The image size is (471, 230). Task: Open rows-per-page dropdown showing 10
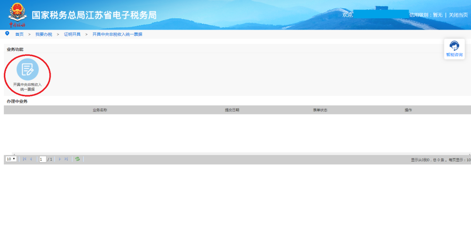point(11,159)
